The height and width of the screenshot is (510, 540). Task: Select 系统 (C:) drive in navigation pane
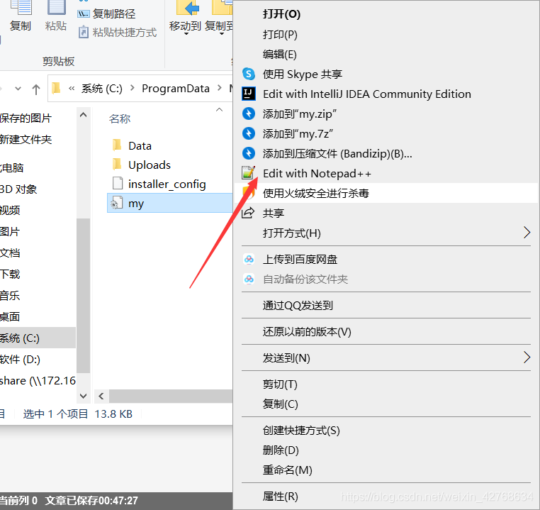click(38, 338)
